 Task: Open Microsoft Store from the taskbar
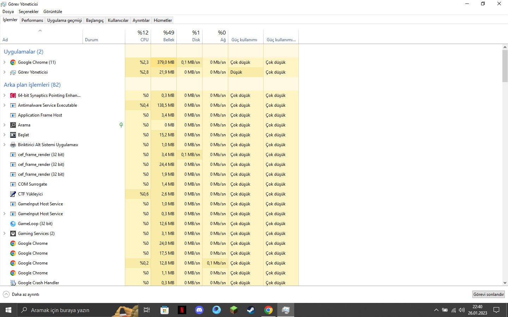(x=164, y=310)
